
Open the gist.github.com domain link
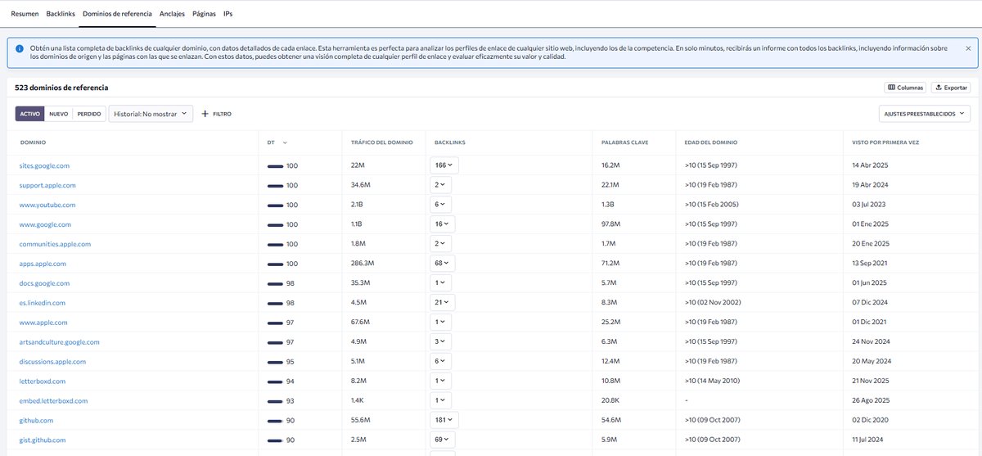[x=43, y=440]
